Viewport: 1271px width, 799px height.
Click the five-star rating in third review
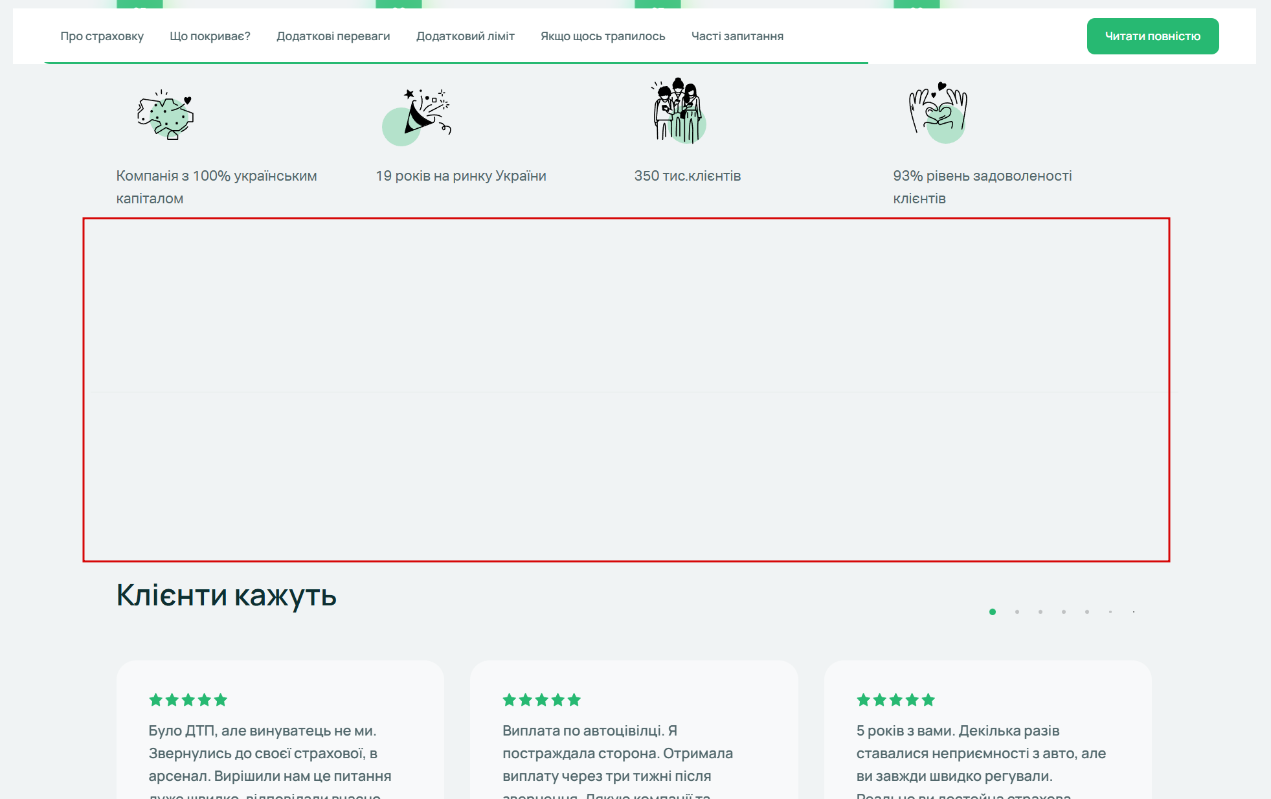click(895, 700)
